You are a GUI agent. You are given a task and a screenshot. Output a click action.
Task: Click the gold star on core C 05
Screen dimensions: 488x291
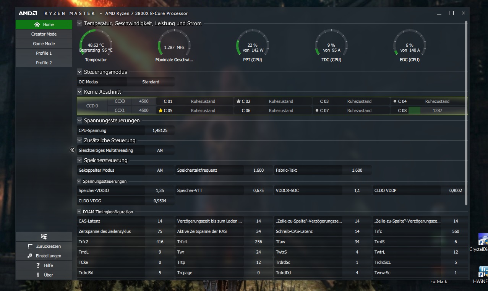(x=161, y=111)
